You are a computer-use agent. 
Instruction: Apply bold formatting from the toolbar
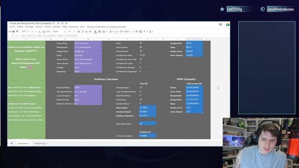(x=78, y=32)
